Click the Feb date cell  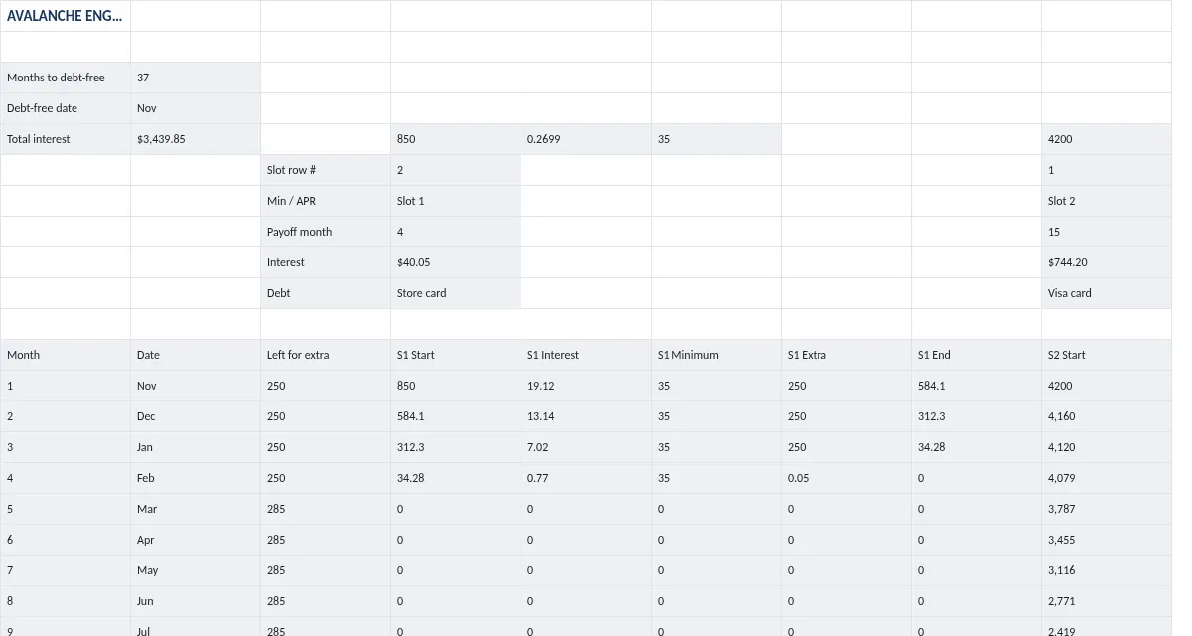click(x=196, y=478)
